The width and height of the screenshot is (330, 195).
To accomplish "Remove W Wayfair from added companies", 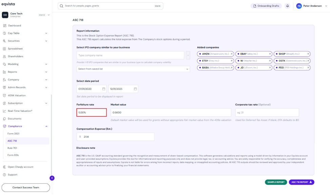I will [270, 61].
